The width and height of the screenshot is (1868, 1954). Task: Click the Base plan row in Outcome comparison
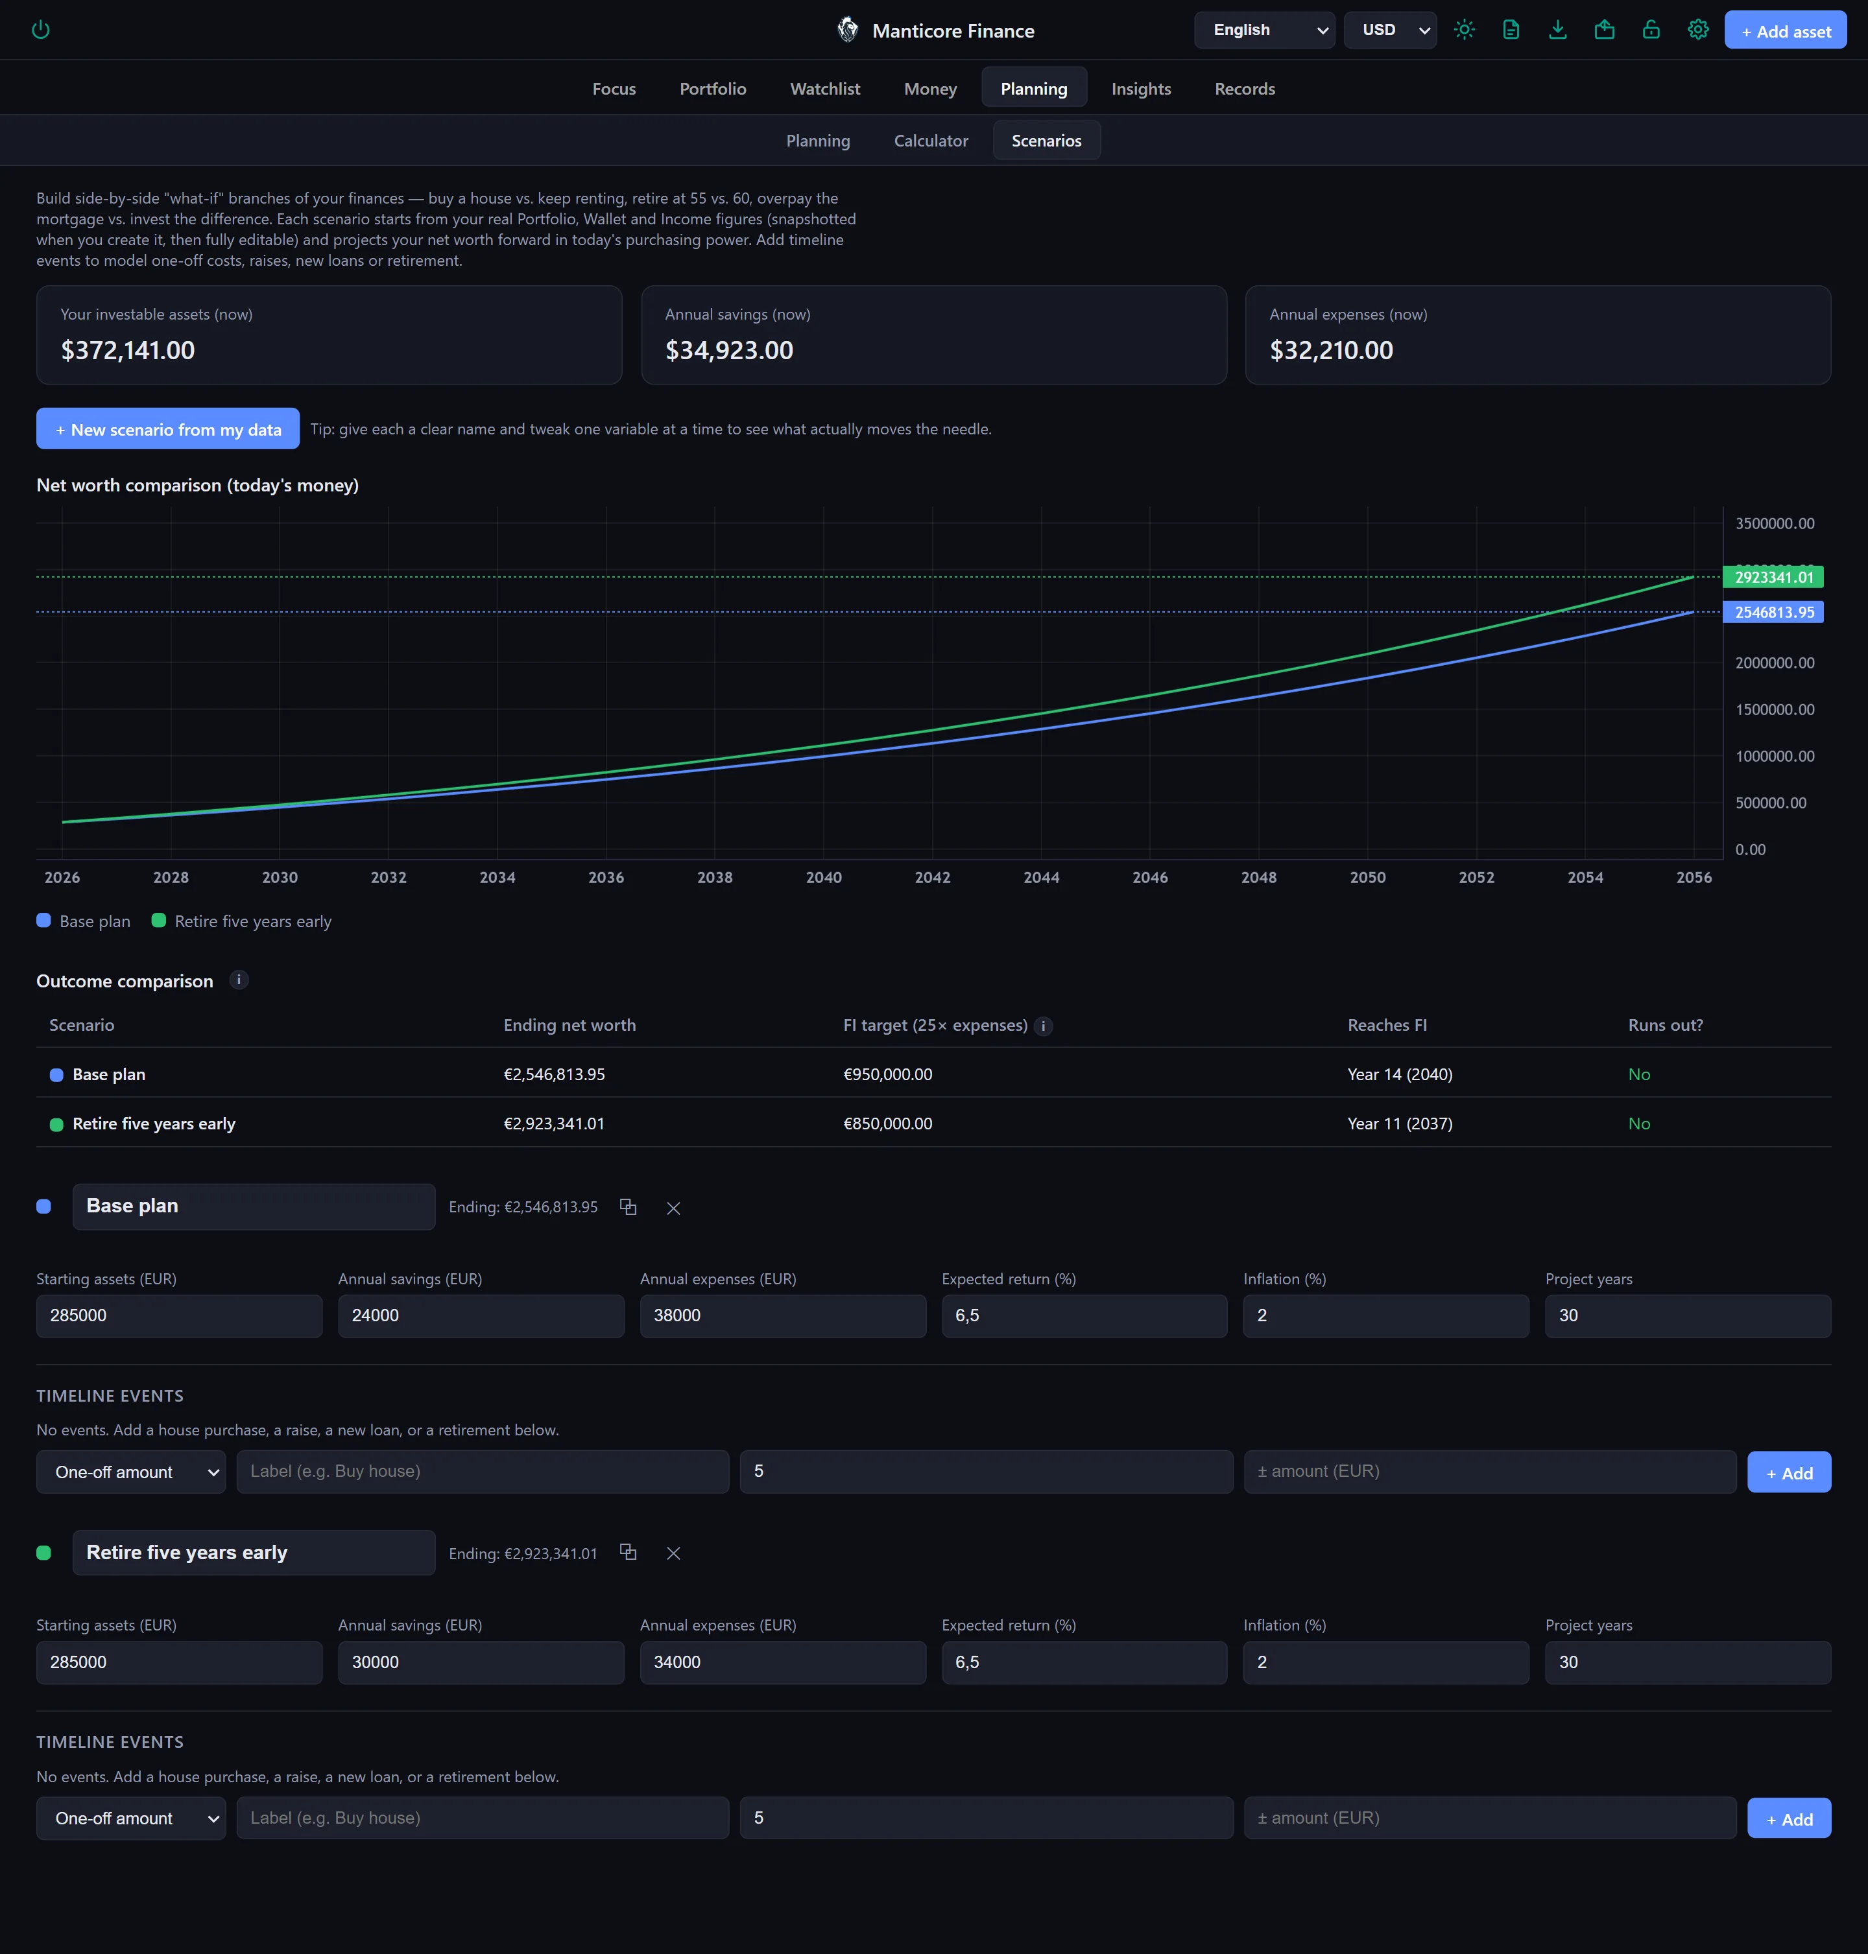934,1074
